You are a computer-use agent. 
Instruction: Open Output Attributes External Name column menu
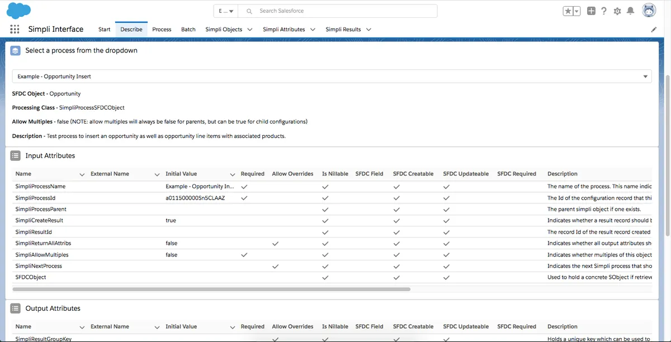pyautogui.click(x=157, y=327)
